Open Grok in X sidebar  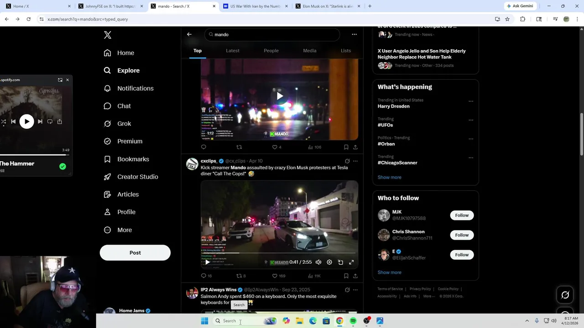(x=117, y=123)
